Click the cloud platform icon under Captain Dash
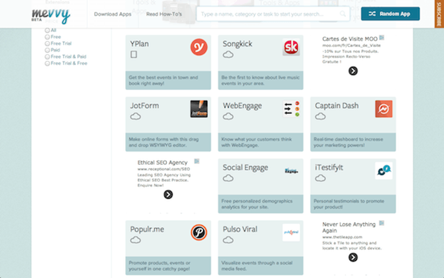 tap(320, 116)
